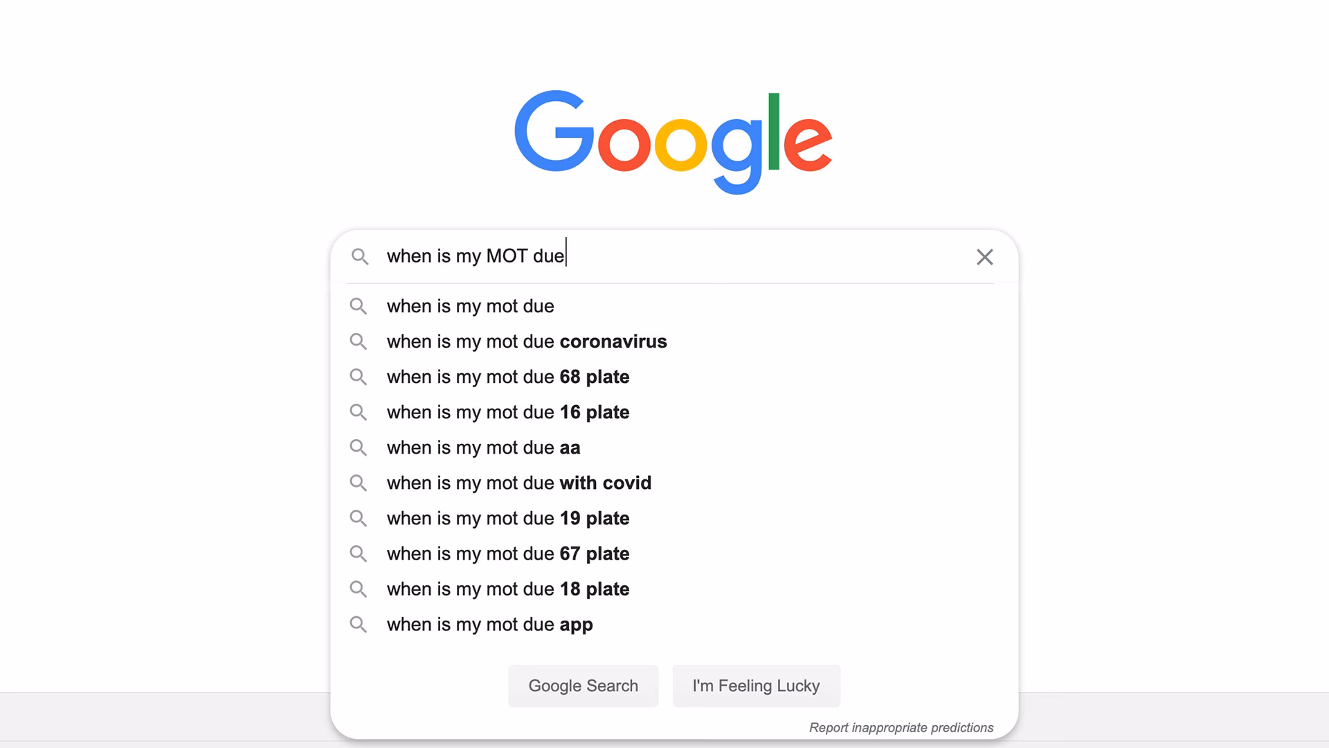Click the search icon beside 'when is my mot due coronavirus'
The height and width of the screenshot is (748, 1329).
tap(359, 341)
